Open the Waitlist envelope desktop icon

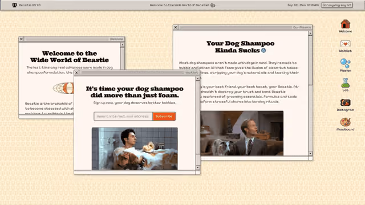click(345, 46)
